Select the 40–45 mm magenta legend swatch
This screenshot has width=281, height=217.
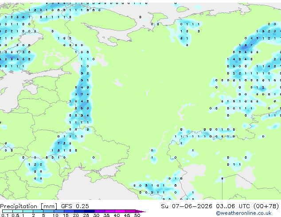point(120,211)
